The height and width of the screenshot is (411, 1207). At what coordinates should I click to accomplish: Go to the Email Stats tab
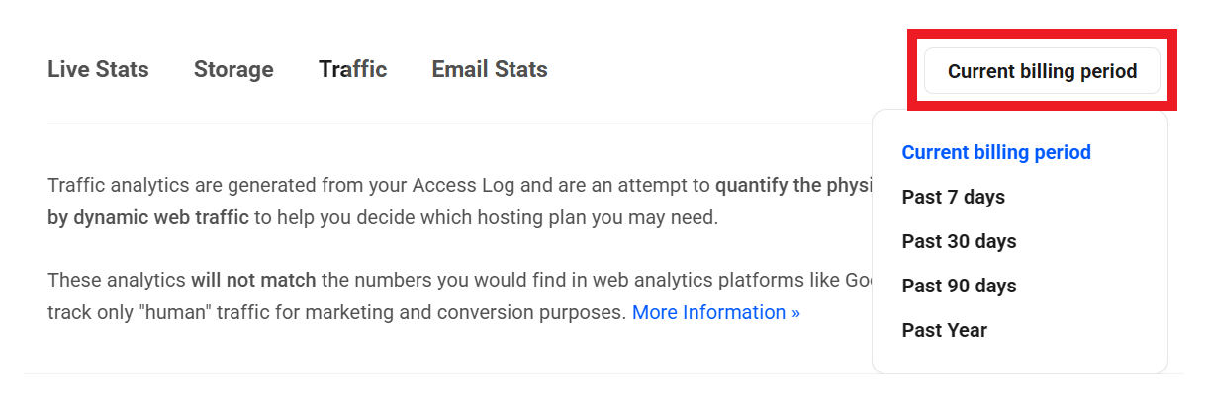pos(490,70)
